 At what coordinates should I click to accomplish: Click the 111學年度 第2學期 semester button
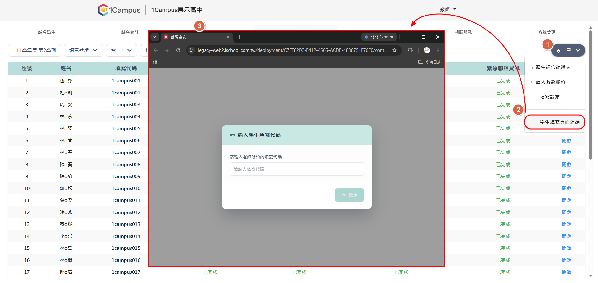coord(35,50)
